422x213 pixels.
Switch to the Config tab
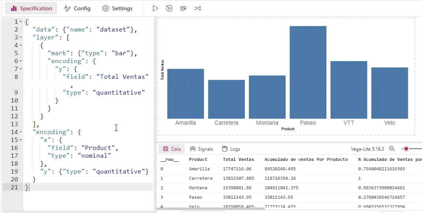point(77,8)
